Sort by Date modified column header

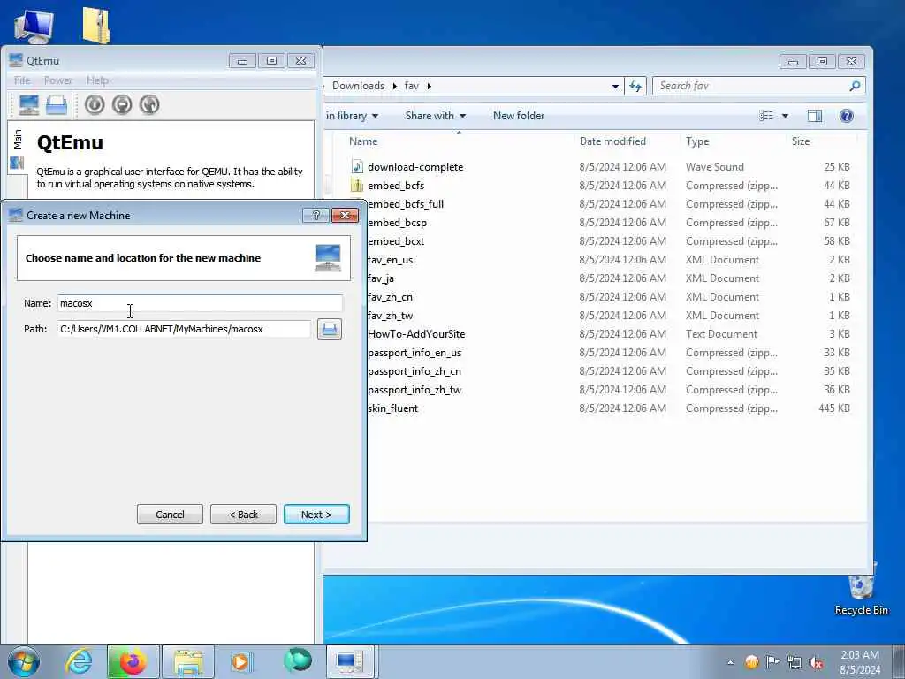click(612, 141)
